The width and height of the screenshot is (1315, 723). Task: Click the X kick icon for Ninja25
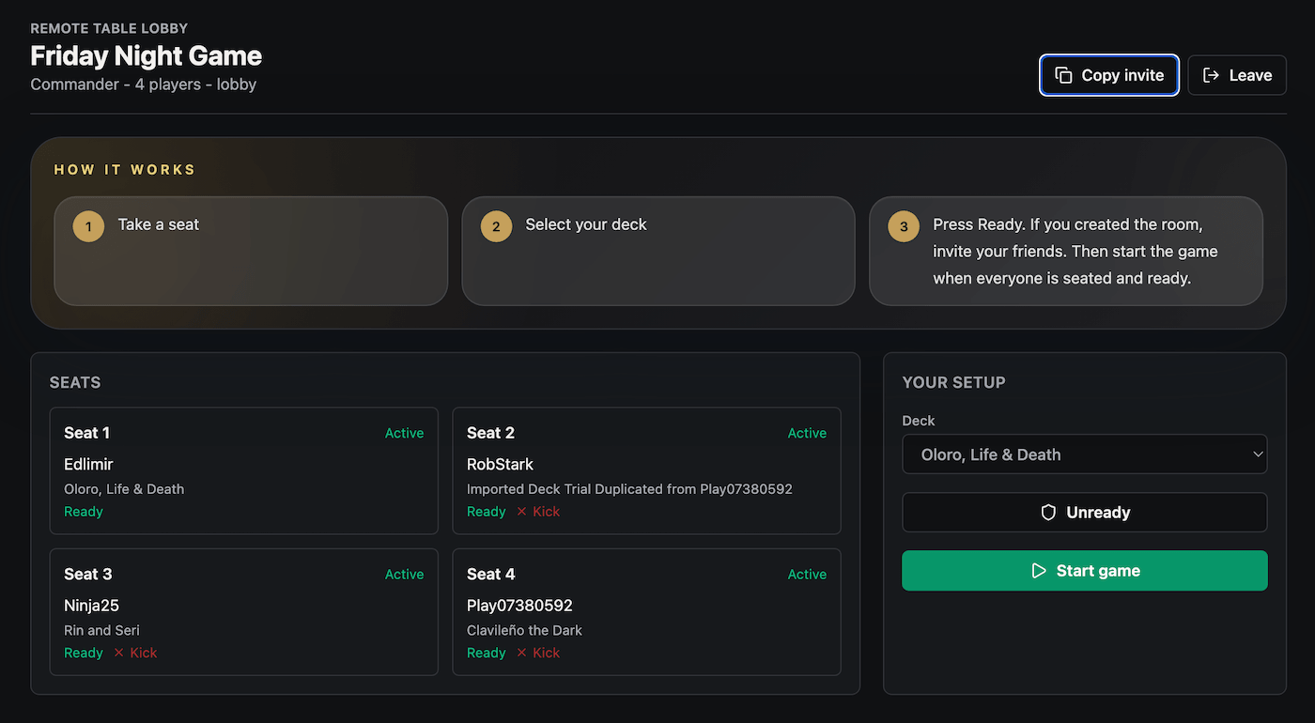click(x=118, y=653)
